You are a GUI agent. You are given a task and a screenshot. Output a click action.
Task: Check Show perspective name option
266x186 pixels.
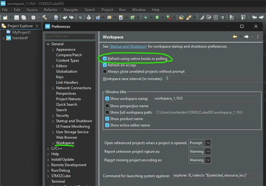tap(107, 106)
